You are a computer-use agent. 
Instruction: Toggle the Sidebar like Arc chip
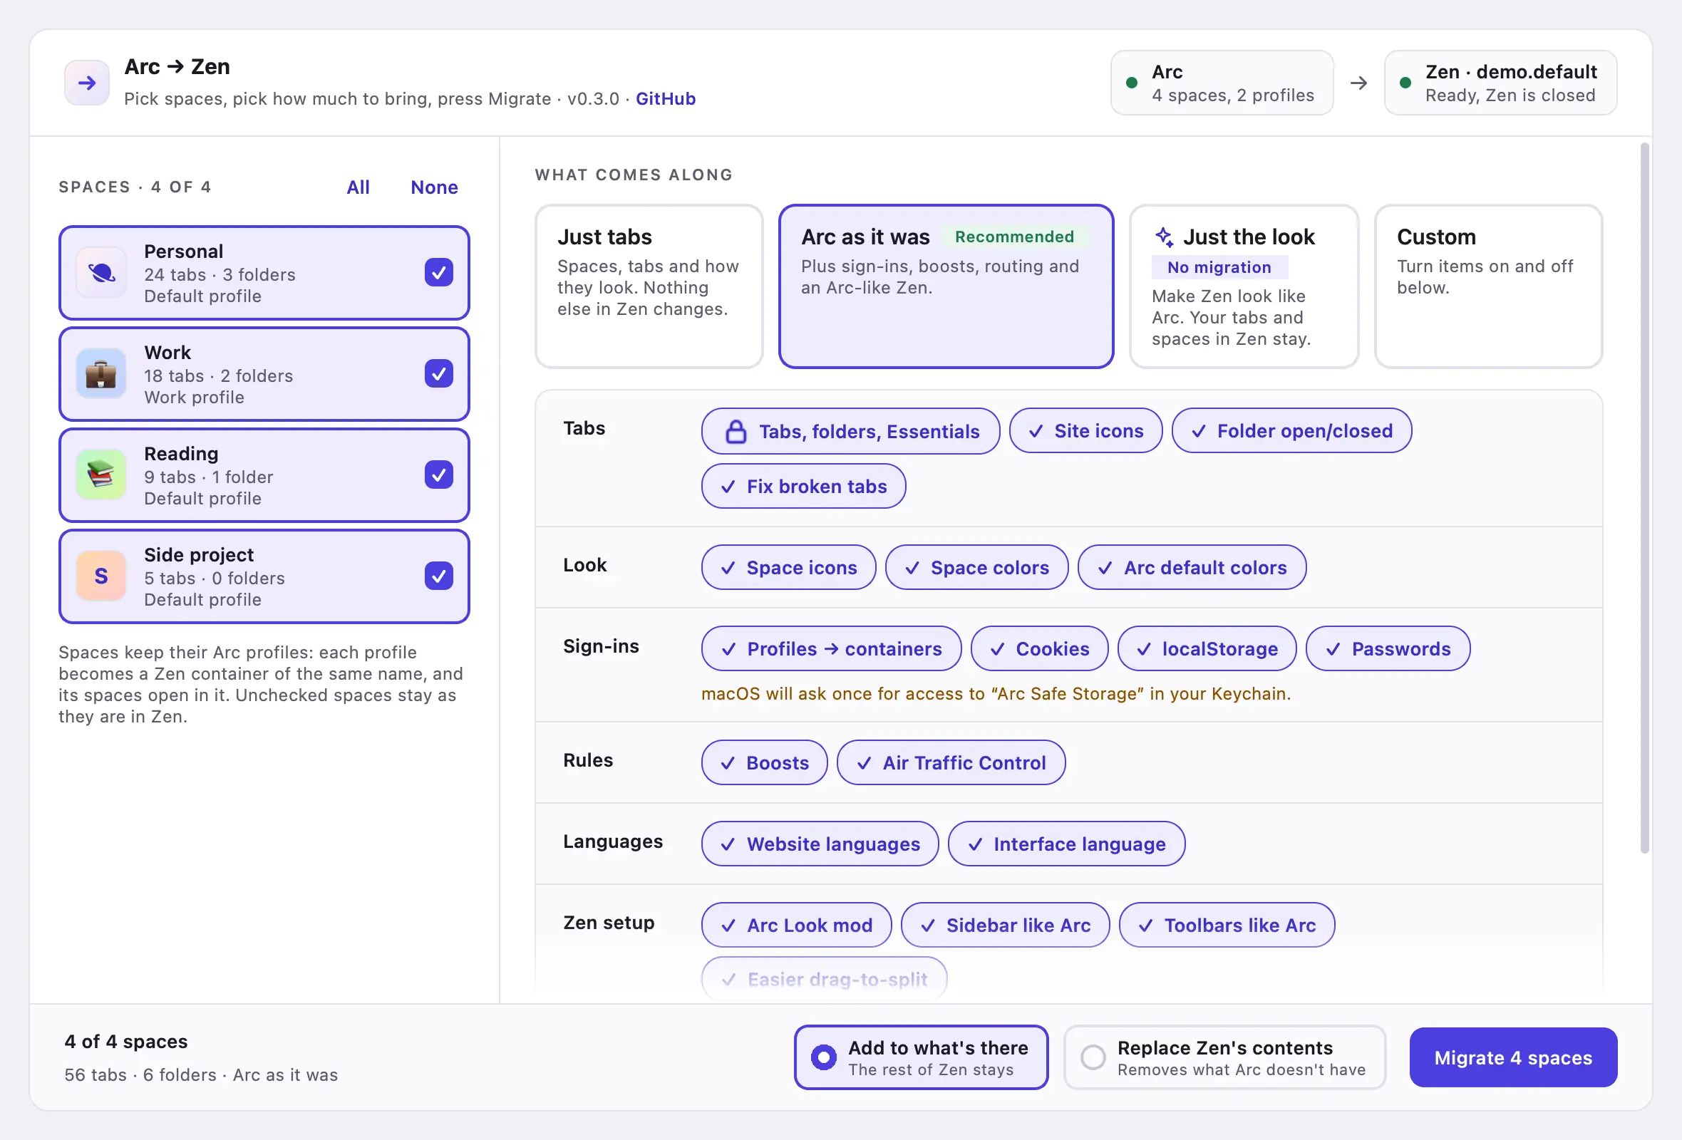point(1006,925)
